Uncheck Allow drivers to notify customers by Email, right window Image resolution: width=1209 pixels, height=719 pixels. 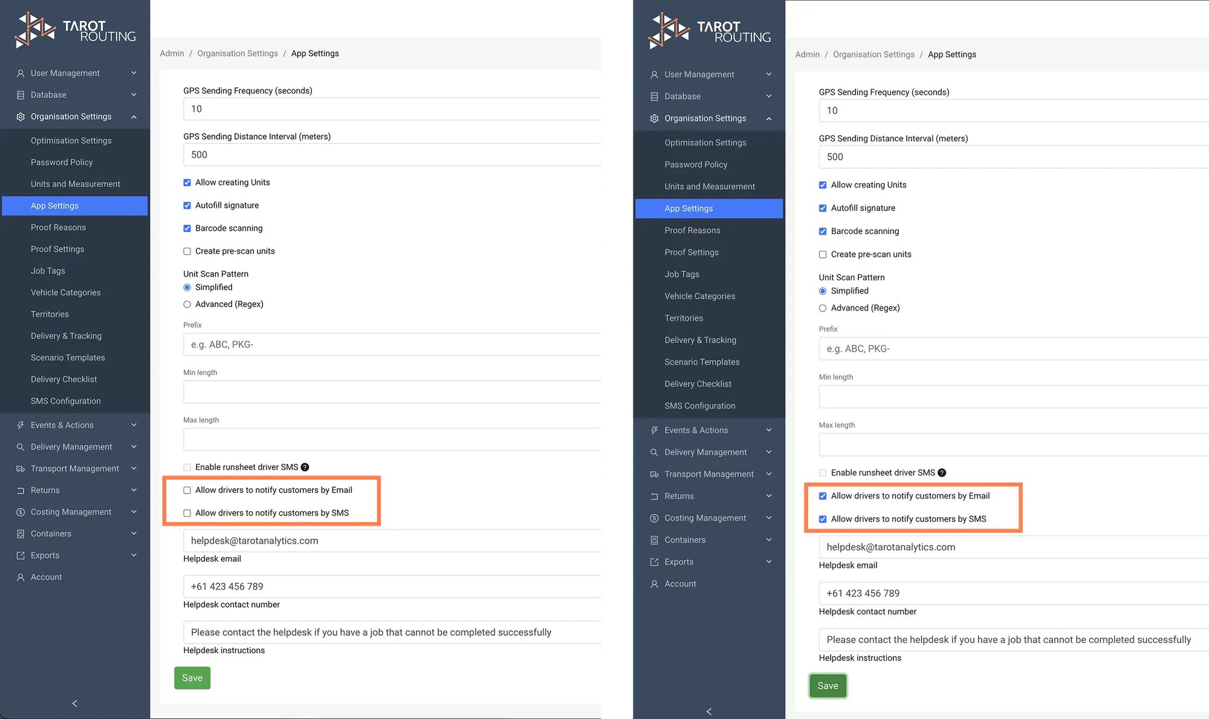tap(823, 496)
